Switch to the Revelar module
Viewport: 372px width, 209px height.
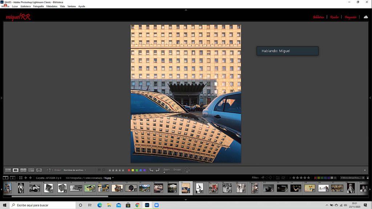[334, 17]
